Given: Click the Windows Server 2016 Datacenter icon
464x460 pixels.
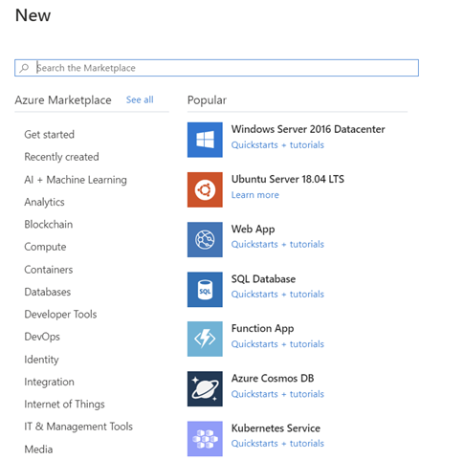Looking at the screenshot, I should pyautogui.click(x=205, y=140).
